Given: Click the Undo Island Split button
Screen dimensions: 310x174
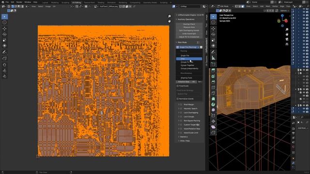Looking at the screenshot, I should pos(189,34).
